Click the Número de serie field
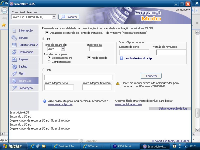The width and height of the screenshot is (200, 150). tap(134, 52)
